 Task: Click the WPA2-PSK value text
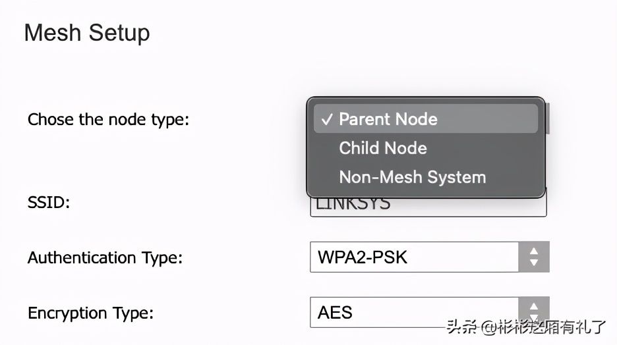[363, 257]
